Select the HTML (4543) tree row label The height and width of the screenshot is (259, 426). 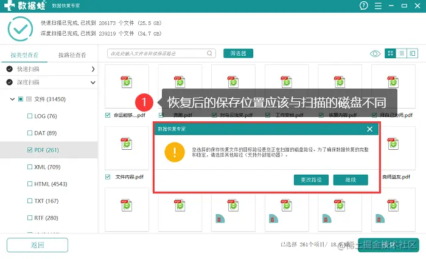tap(51, 184)
